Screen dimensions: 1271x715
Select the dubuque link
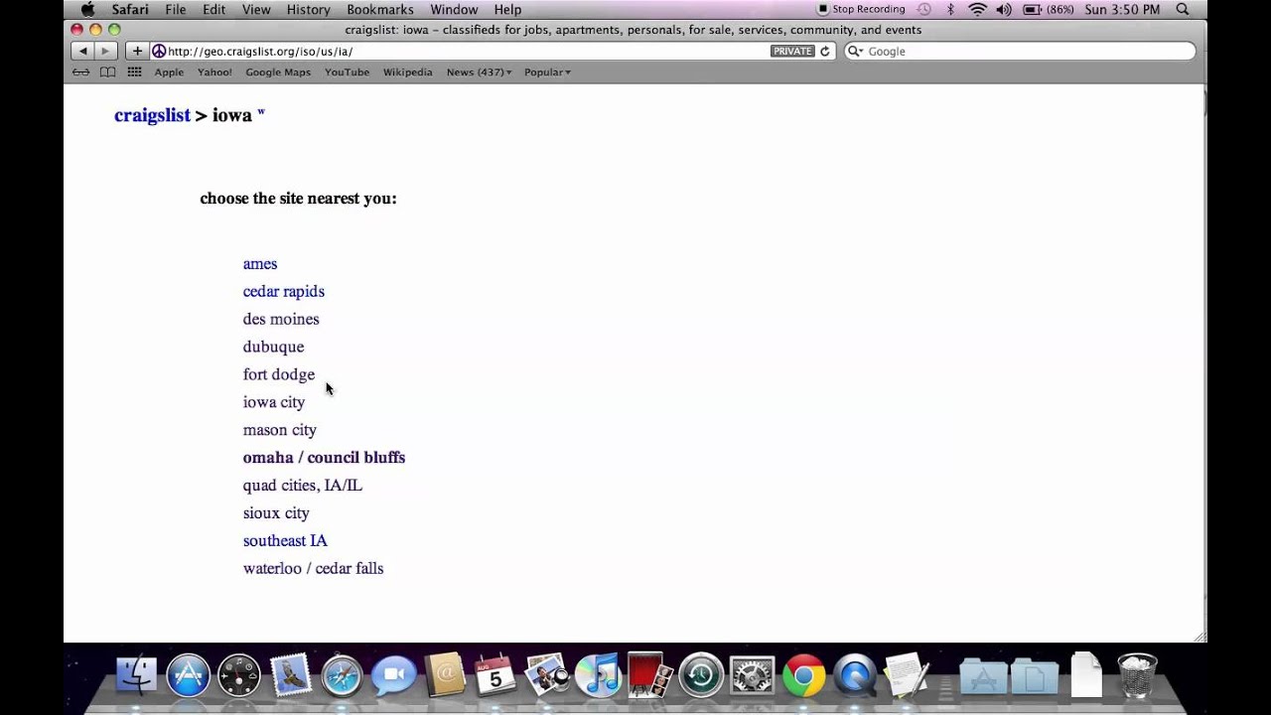(273, 348)
